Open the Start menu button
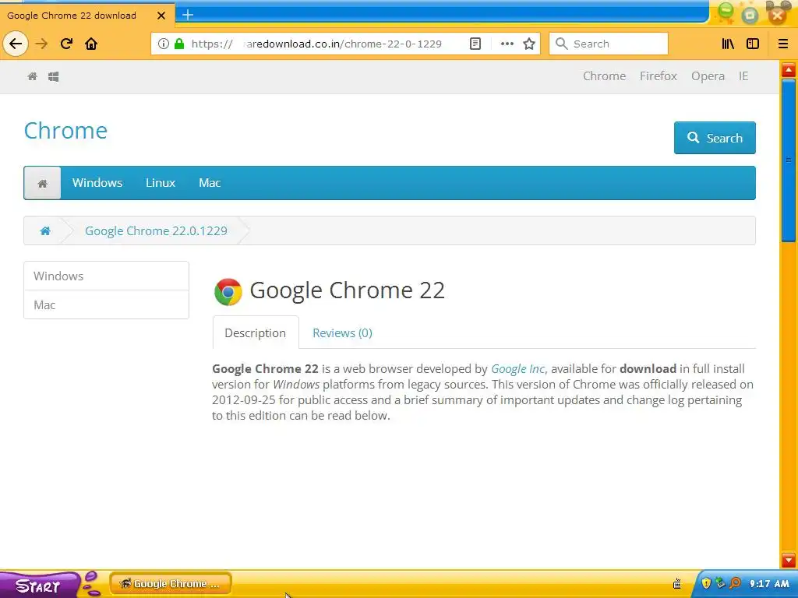Screen dimensions: 798x598 pyautogui.click(x=38, y=586)
